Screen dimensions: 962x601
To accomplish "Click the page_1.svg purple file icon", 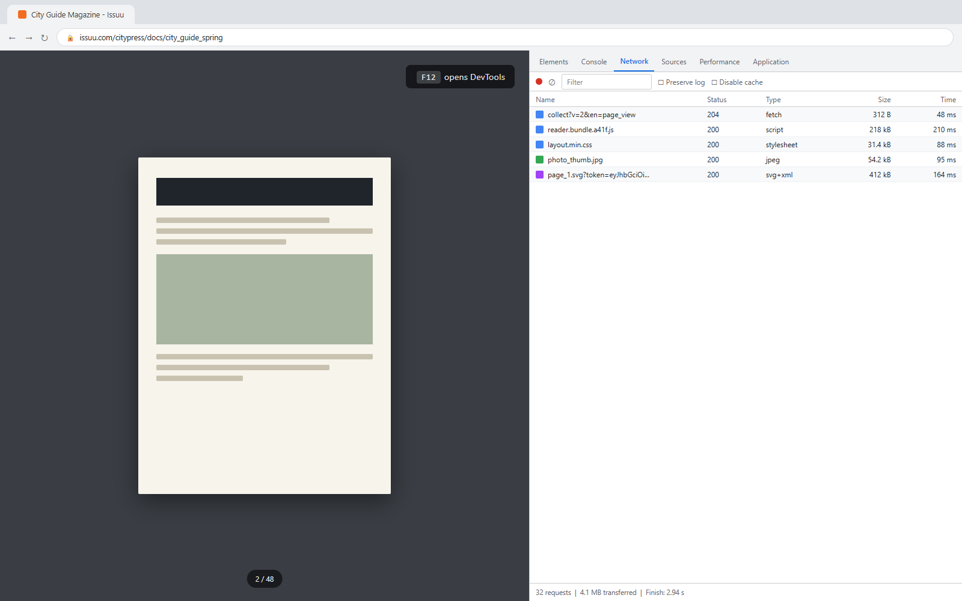I will click(x=539, y=175).
